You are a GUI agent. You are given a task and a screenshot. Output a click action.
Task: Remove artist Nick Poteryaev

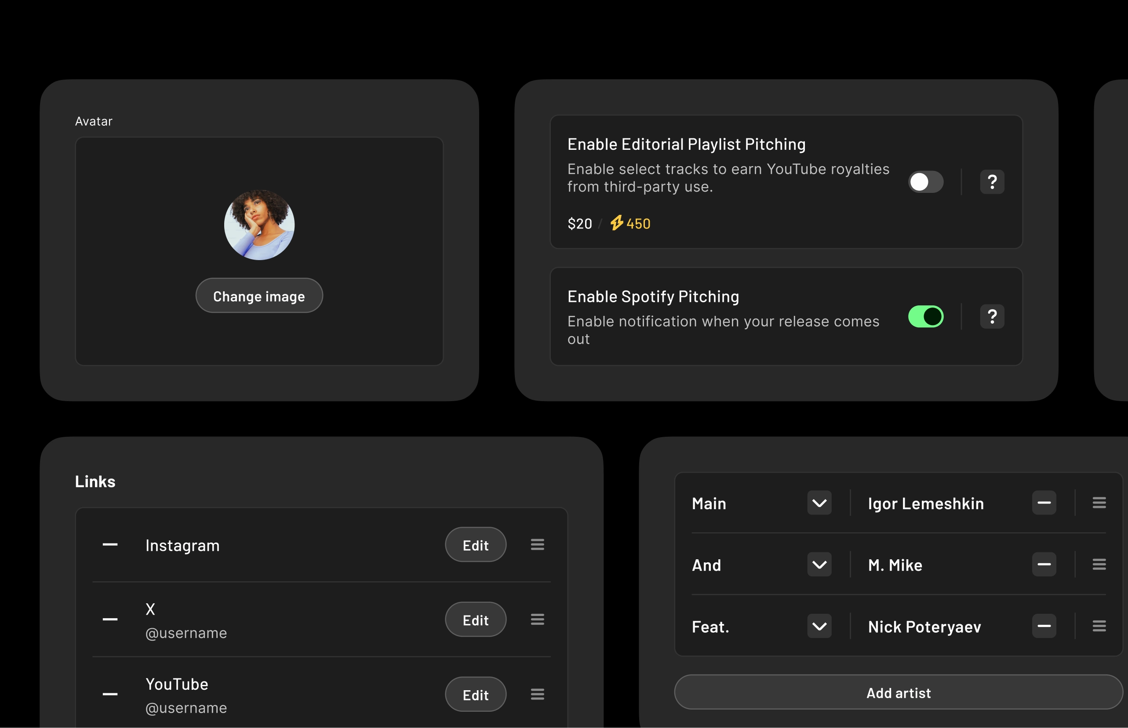pyautogui.click(x=1044, y=627)
